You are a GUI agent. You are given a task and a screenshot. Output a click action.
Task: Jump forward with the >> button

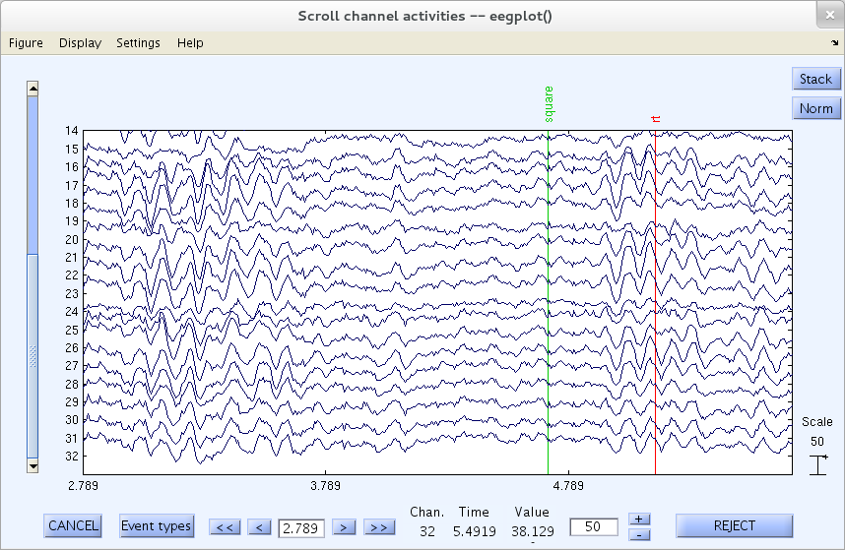pyautogui.click(x=377, y=526)
